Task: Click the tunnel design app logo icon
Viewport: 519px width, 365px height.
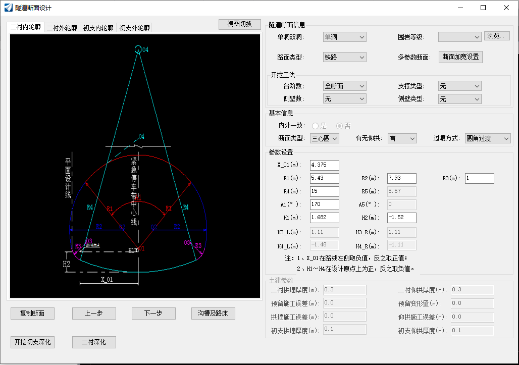Action: pos(8,8)
